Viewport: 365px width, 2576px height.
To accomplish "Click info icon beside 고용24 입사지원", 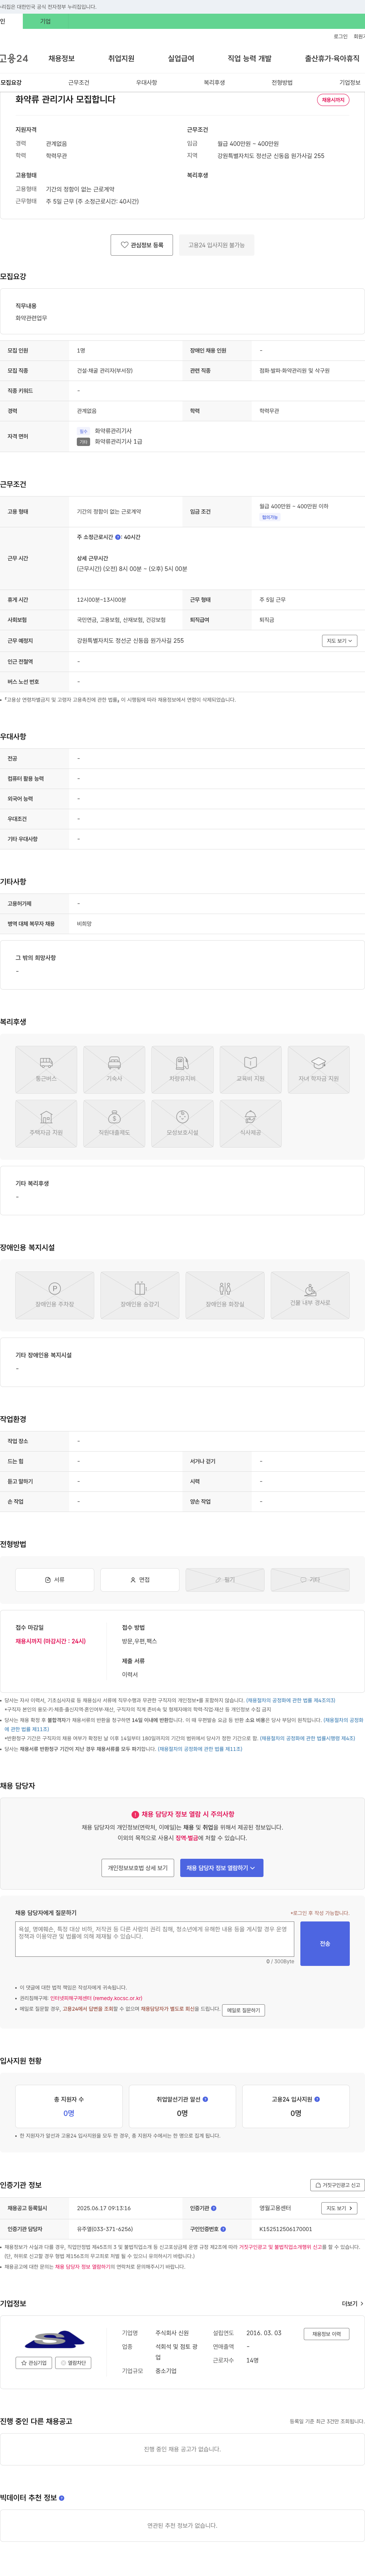I will (x=317, y=2099).
